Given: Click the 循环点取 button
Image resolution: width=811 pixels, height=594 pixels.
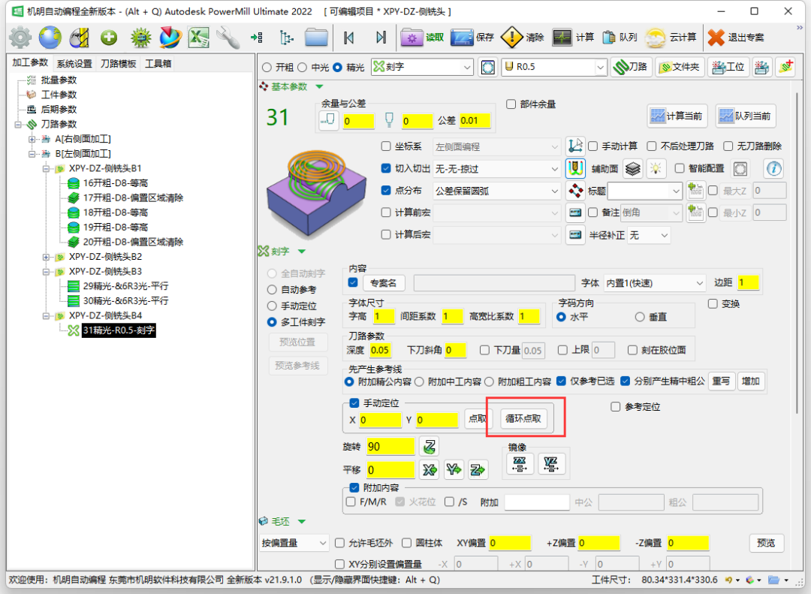Looking at the screenshot, I should tap(524, 419).
